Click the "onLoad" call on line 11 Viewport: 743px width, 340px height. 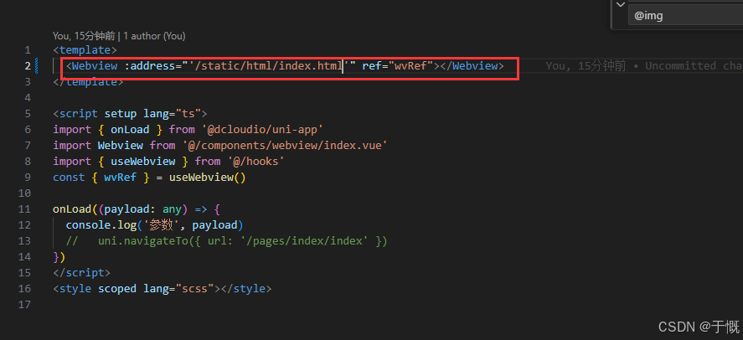tap(72, 209)
